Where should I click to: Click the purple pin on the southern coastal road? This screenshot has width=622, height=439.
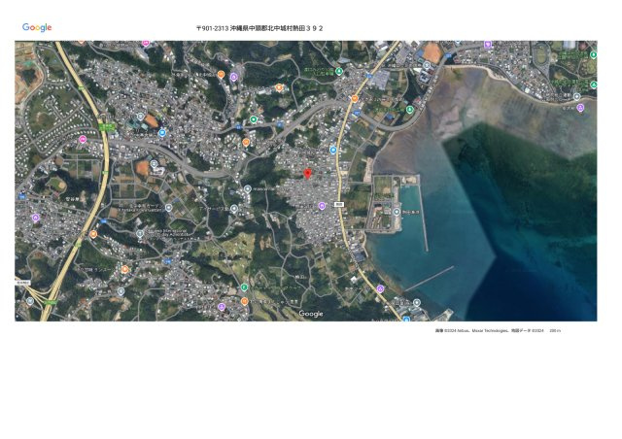[x=380, y=288]
